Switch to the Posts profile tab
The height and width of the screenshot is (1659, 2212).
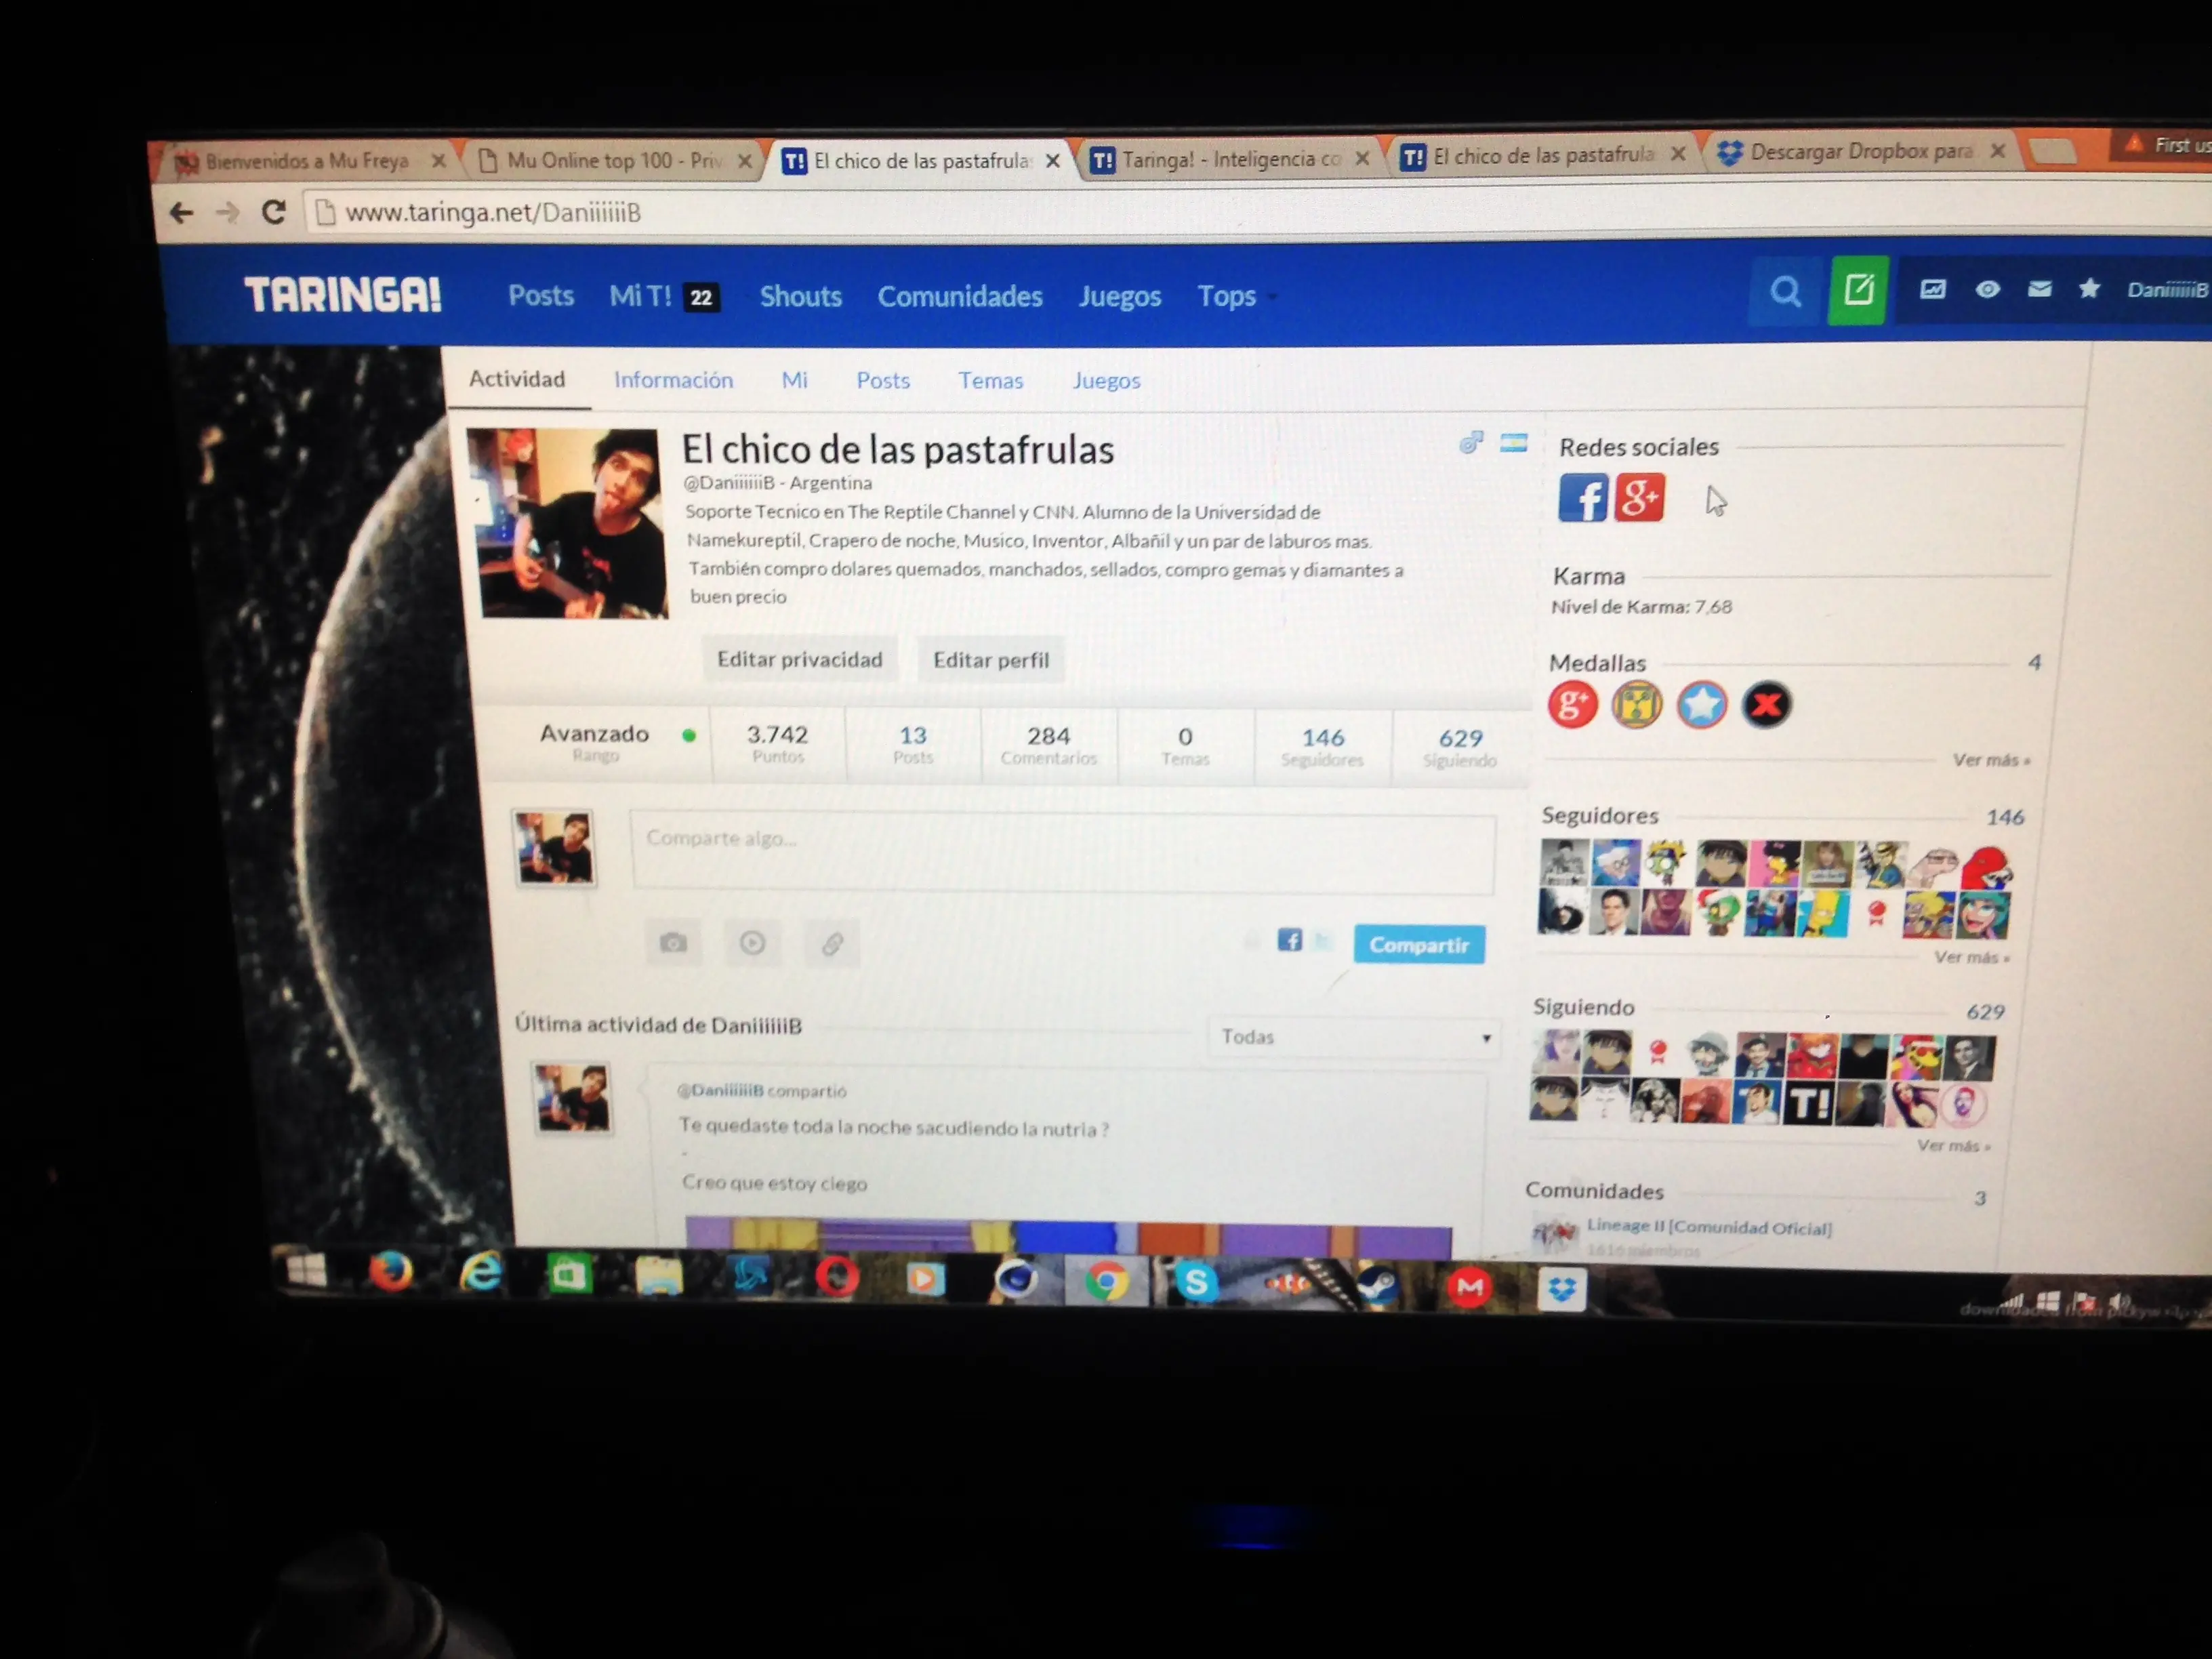pyautogui.click(x=883, y=381)
